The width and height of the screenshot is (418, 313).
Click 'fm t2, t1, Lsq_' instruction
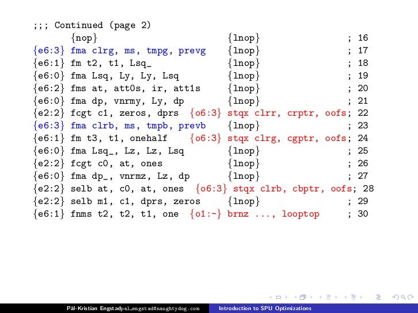(x=111, y=63)
